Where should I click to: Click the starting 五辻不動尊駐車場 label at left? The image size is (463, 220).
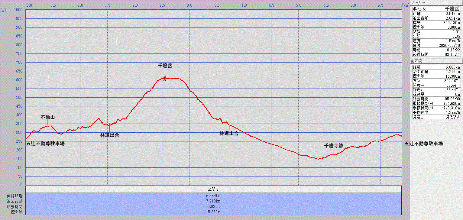[45, 144]
